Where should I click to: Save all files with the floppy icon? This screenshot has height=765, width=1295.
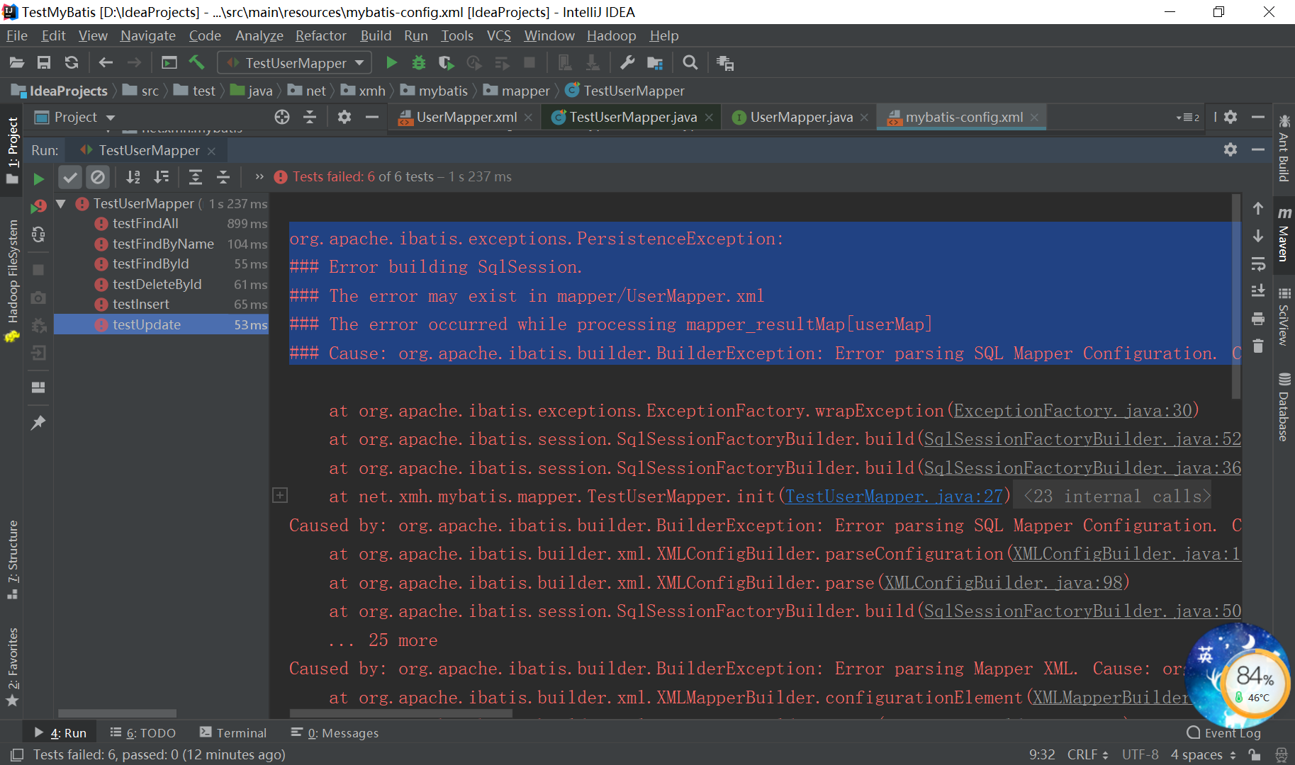click(44, 63)
